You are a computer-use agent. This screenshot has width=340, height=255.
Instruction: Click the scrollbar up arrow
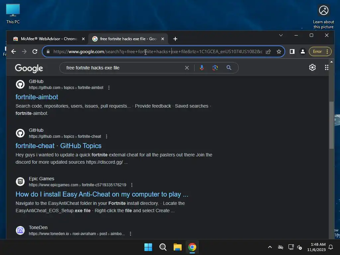pos(331,62)
